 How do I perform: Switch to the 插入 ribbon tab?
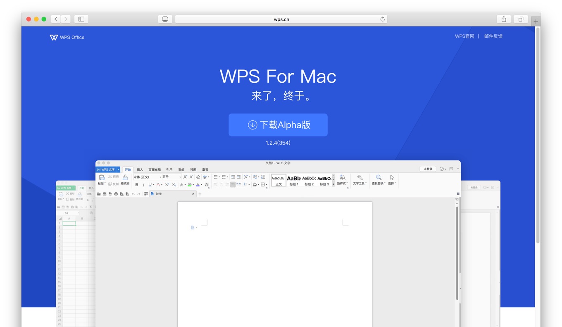(x=140, y=170)
